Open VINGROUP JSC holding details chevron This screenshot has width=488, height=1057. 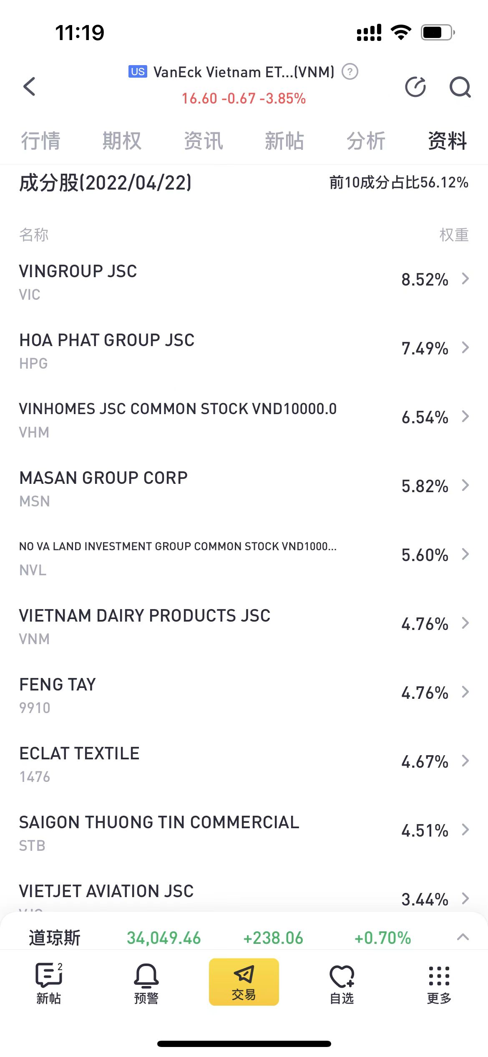pos(465,279)
